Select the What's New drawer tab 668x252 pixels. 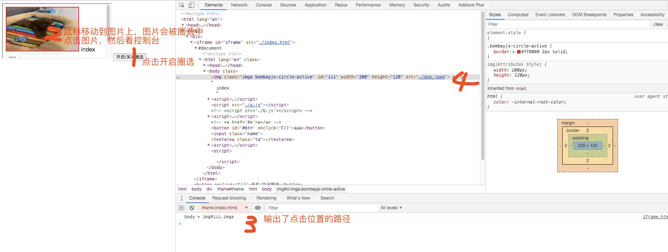point(298,198)
